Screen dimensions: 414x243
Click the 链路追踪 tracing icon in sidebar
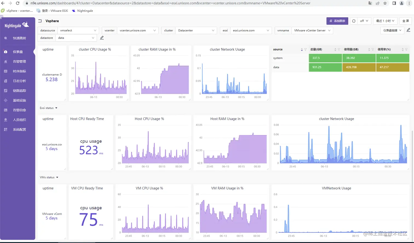tap(6, 91)
